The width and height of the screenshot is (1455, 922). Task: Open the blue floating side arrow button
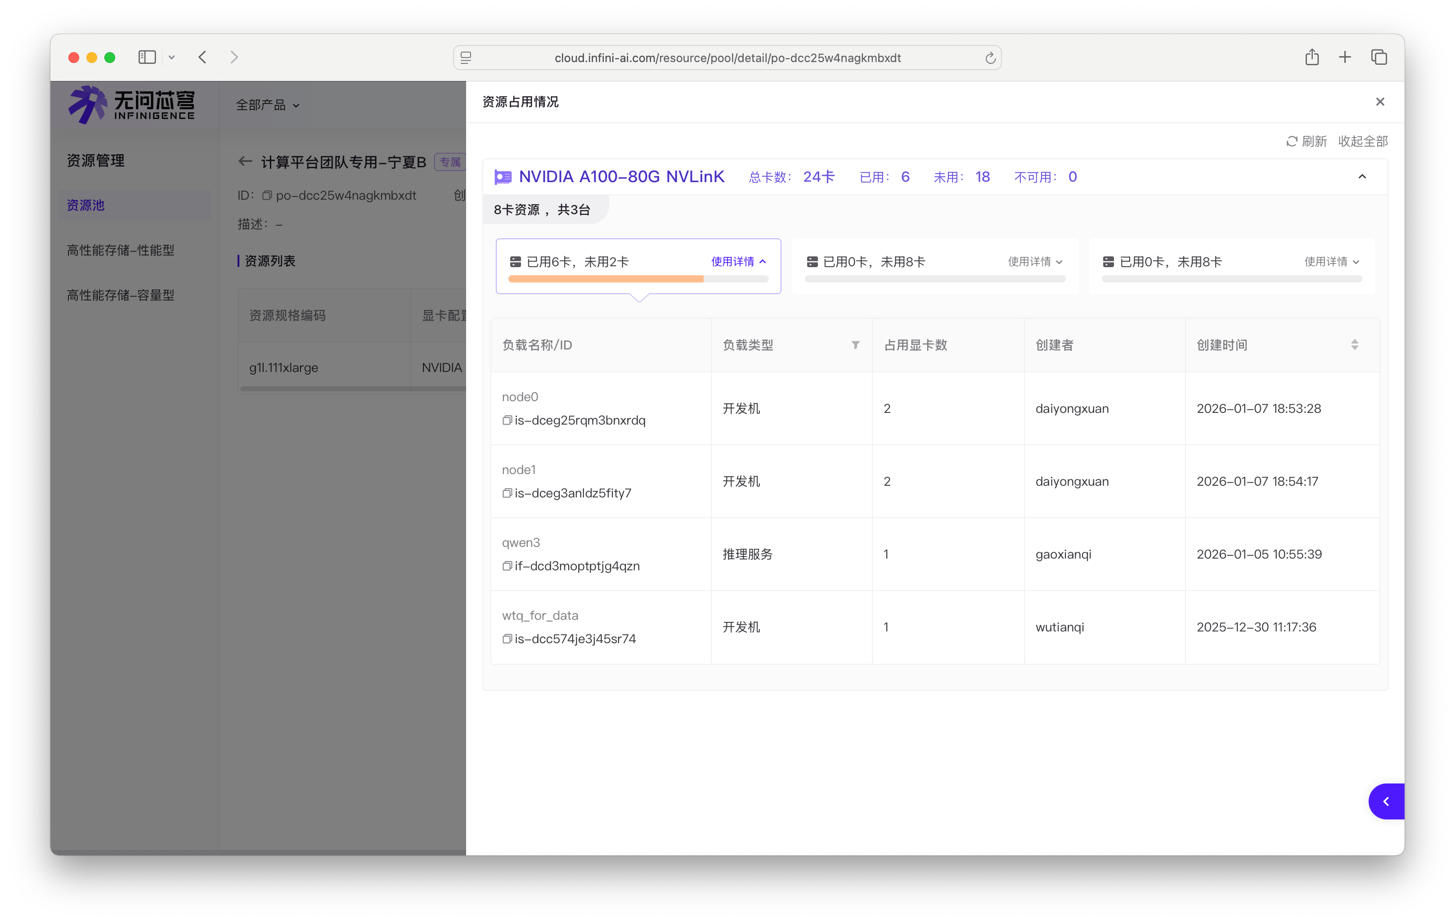point(1386,801)
